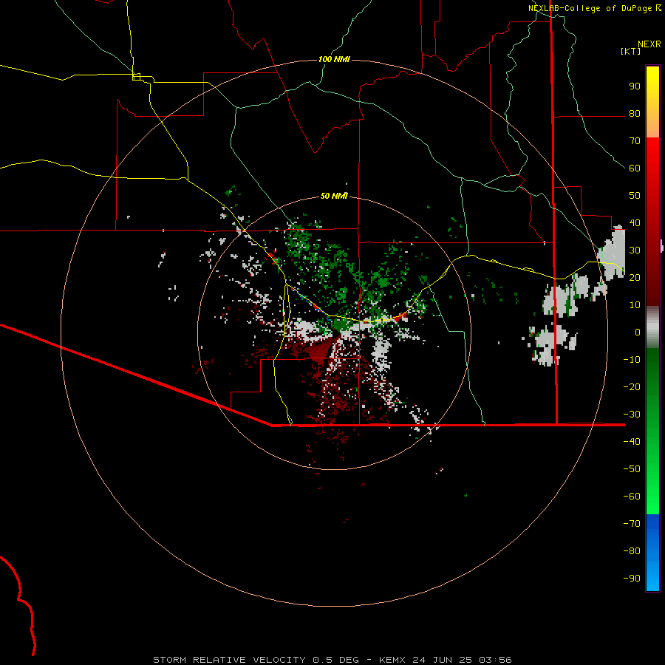Click the NEXR label above the color scale
This screenshot has height=665, width=665.
[649, 44]
